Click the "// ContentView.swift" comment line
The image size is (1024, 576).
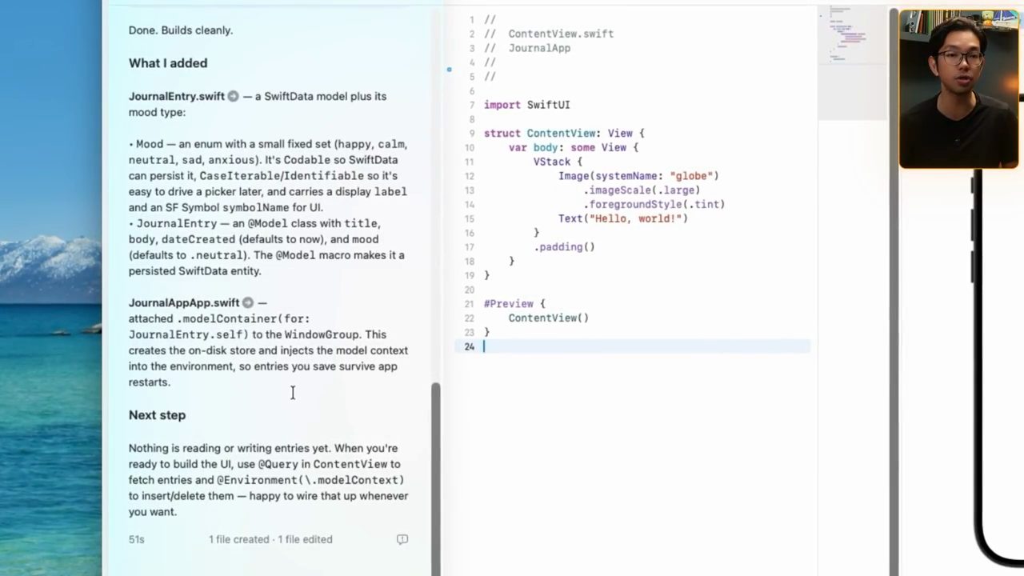click(549, 34)
